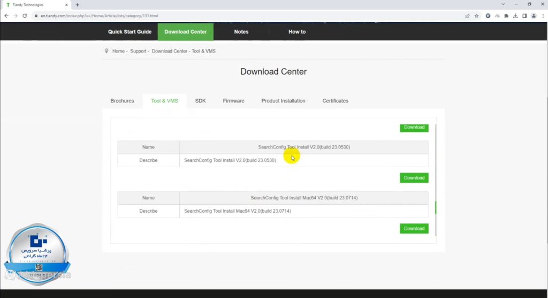Open Notes navigation item

[x=241, y=32]
